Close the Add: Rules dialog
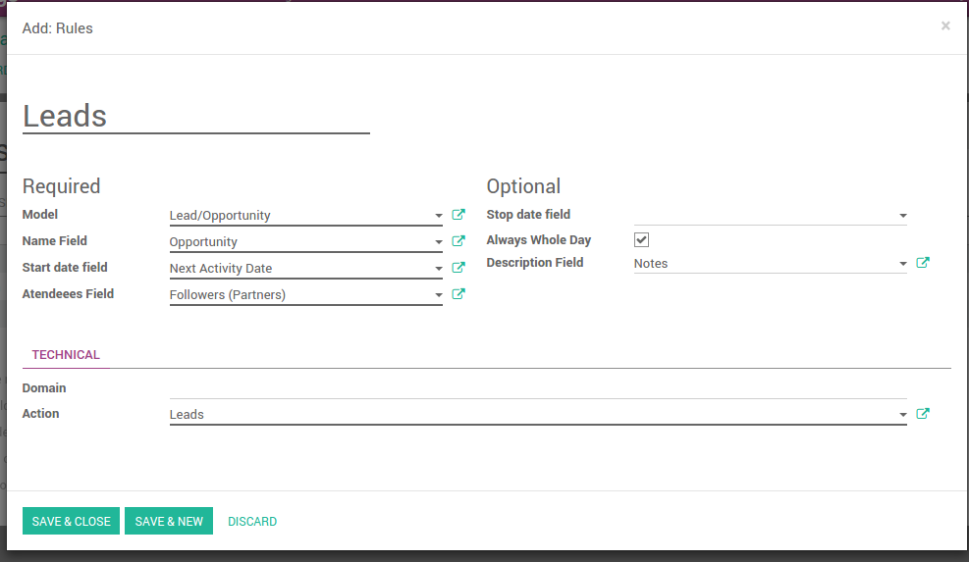Screen dimensions: 969x562 tap(945, 26)
